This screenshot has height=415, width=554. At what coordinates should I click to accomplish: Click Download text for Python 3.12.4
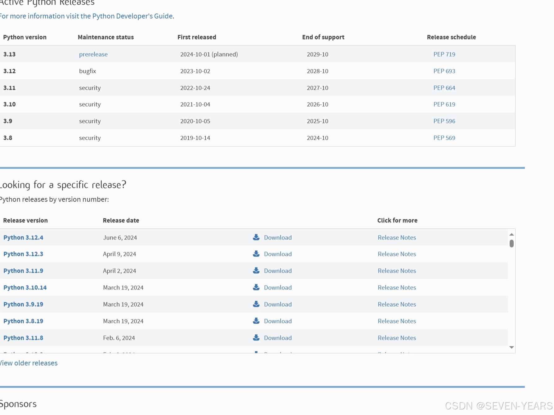pos(278,237)
